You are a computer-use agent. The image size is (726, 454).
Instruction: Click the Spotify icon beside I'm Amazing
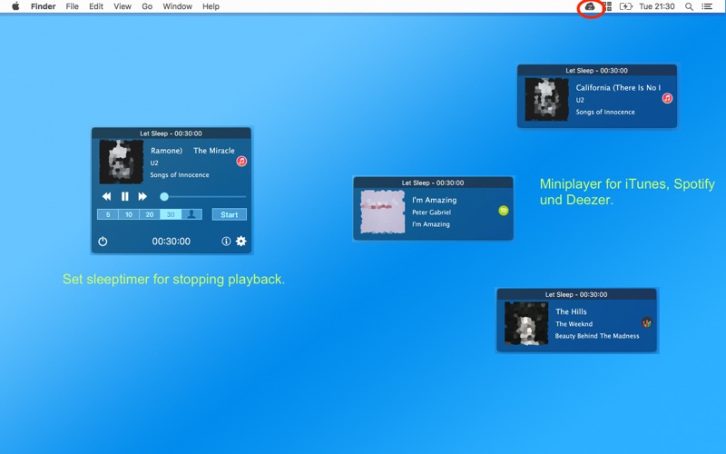click(504, 211)
